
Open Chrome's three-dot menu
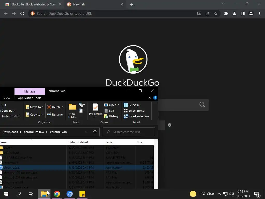point(259,13)
